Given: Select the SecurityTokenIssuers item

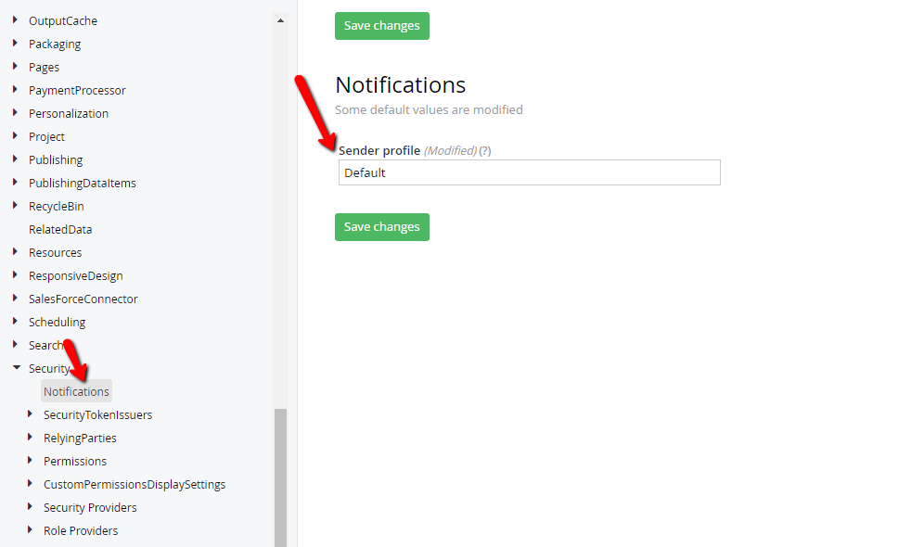Looking at the screenshot, I should tap(98, 414).
